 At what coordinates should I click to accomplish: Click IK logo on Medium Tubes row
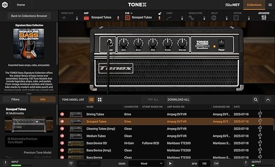(x=62, y=136)
